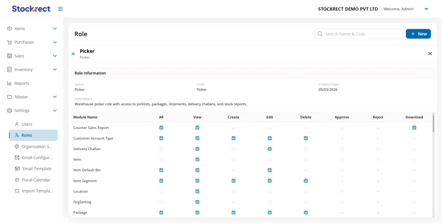Viewport: 442px width, 223px height.
Task: Expand the Purchases menu chevron
Action: tap(55, 42)
